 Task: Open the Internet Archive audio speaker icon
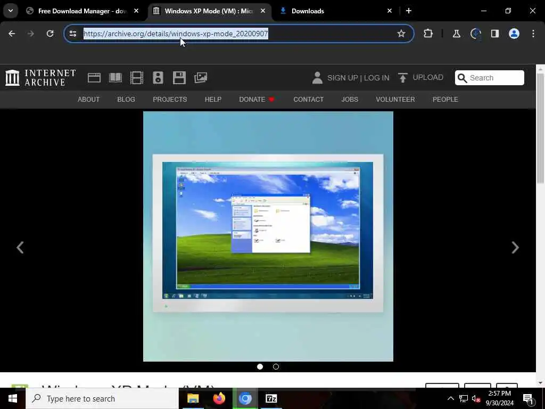click(158, 78)
